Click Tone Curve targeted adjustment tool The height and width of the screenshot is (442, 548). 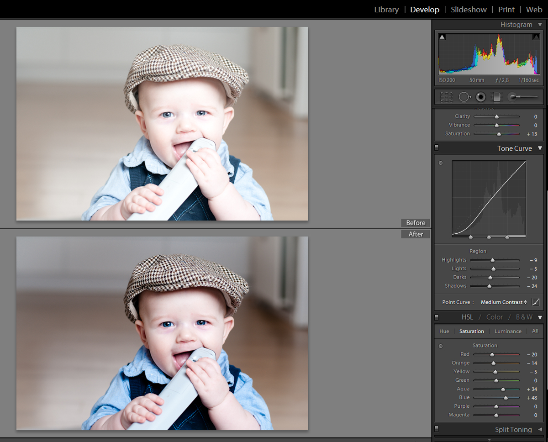pyautogui.click(x=441, y=163)
